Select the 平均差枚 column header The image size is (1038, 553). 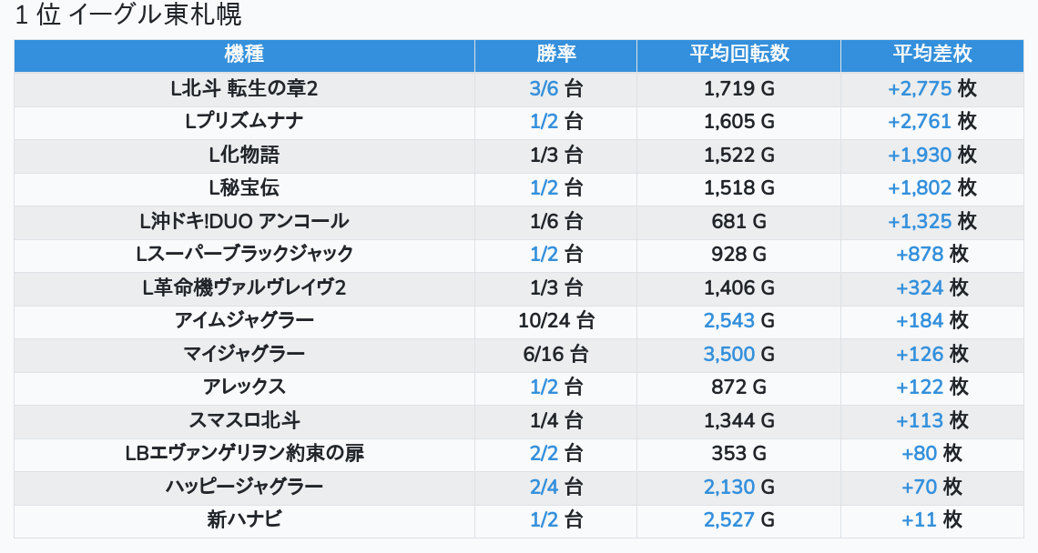tap(931, 55)
